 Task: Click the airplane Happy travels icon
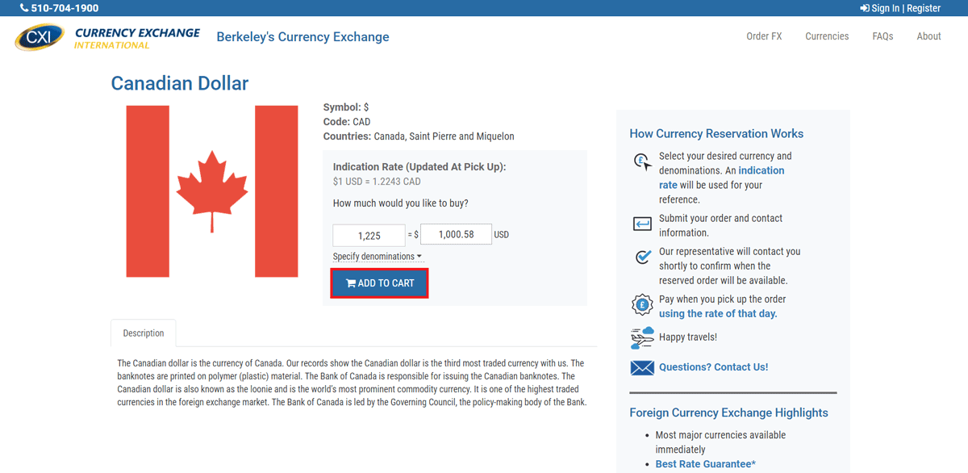[642, 337]
